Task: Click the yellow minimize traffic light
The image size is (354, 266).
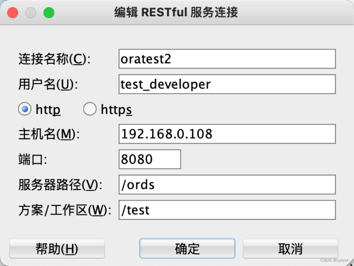Action: 31,12
